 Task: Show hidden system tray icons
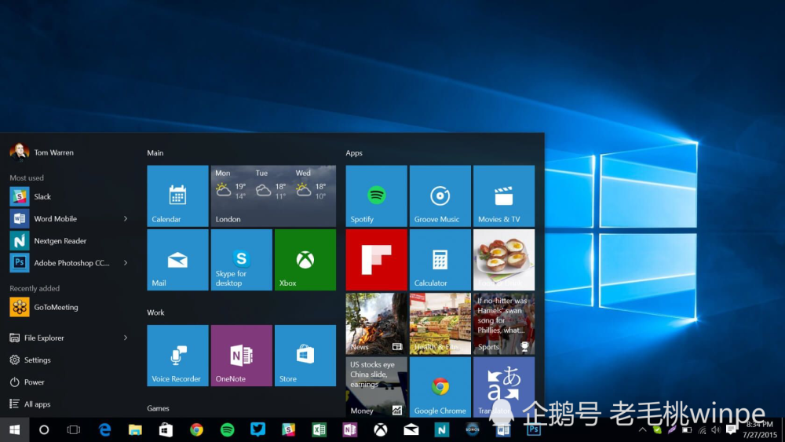[x=643, y=429]
